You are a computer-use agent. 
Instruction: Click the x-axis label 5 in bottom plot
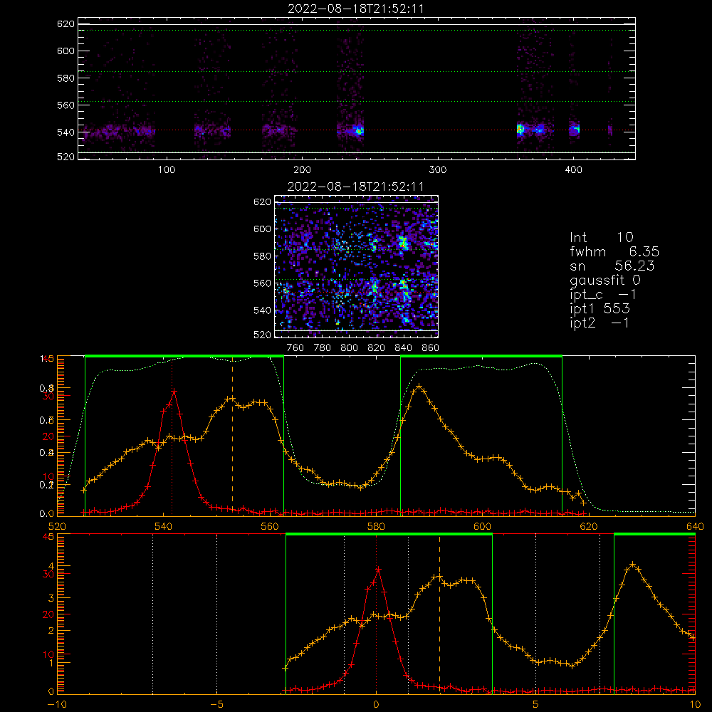point(536,704)
